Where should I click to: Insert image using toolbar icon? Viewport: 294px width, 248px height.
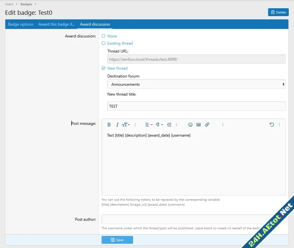198,125
